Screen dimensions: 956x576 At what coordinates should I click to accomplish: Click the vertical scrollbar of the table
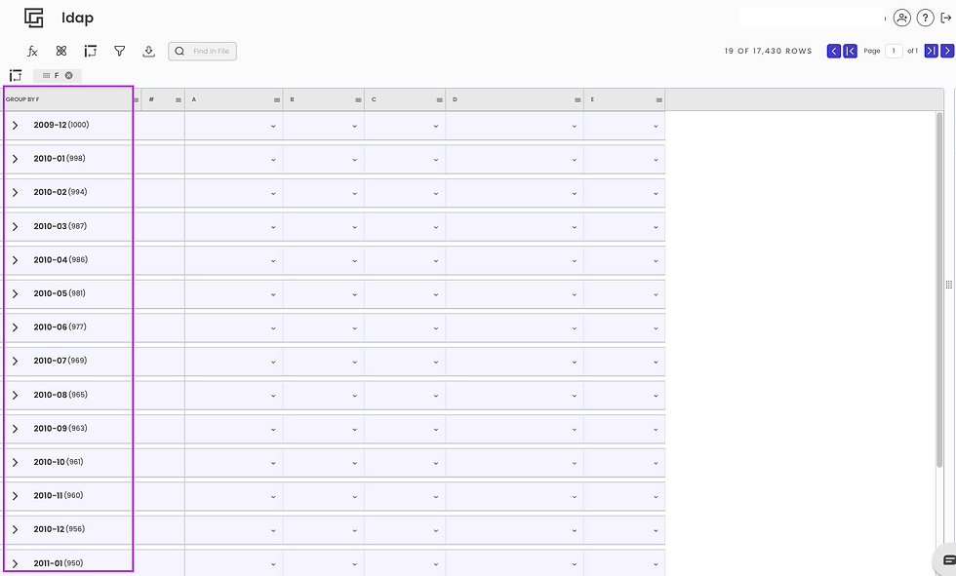[x=939, y=289]
